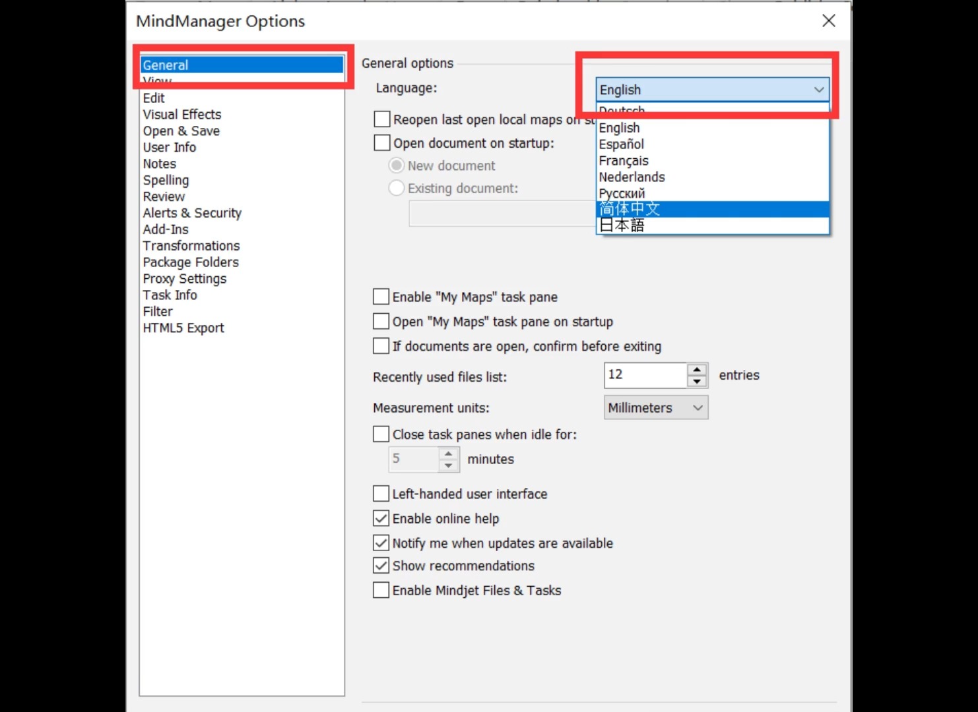Expand the Language dropdown arrow

pyautogui.click(x=818, y=90)
